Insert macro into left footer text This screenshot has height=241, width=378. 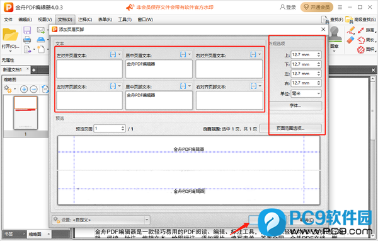click(113, 86)
